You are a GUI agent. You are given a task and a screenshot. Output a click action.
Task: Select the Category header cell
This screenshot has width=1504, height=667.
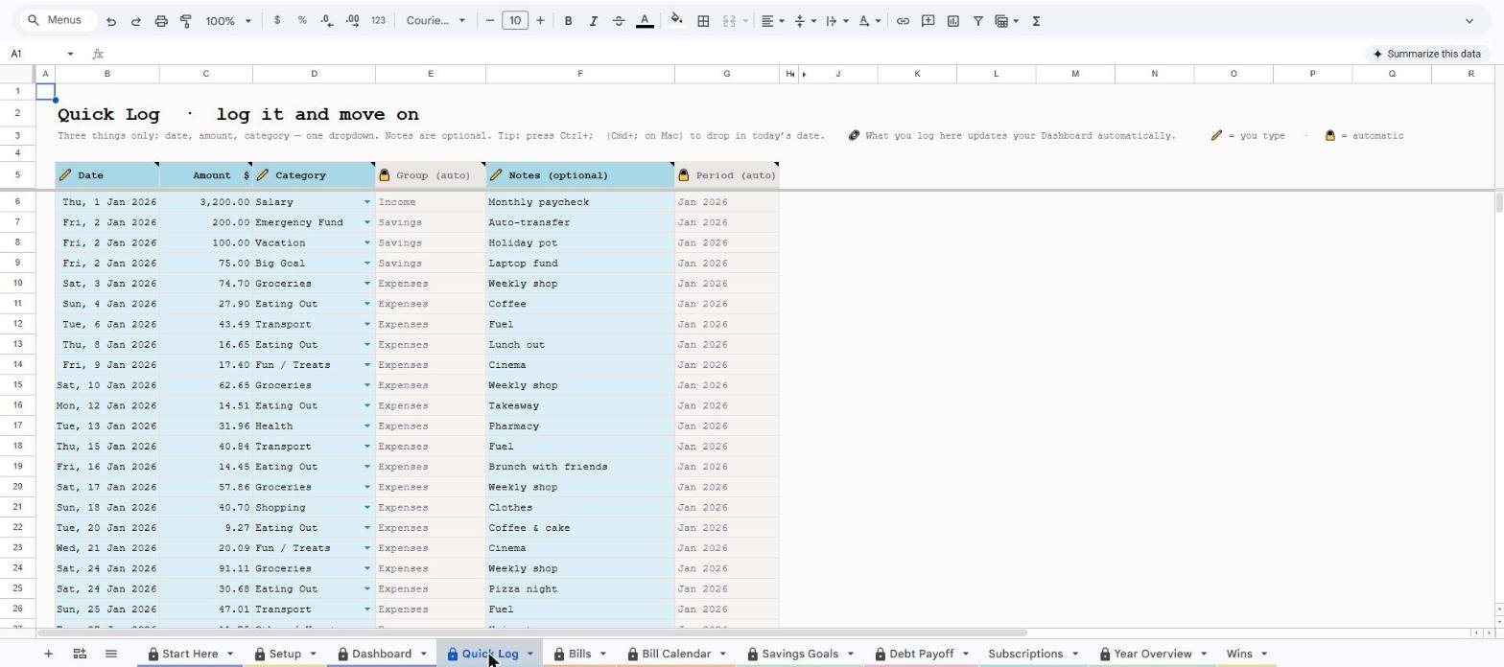(314, 175)
